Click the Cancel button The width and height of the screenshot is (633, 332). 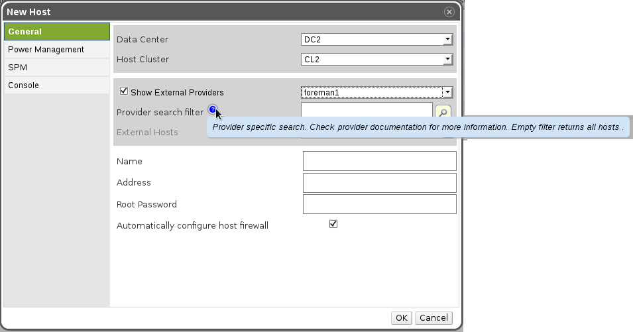click(x=433, y=318)
